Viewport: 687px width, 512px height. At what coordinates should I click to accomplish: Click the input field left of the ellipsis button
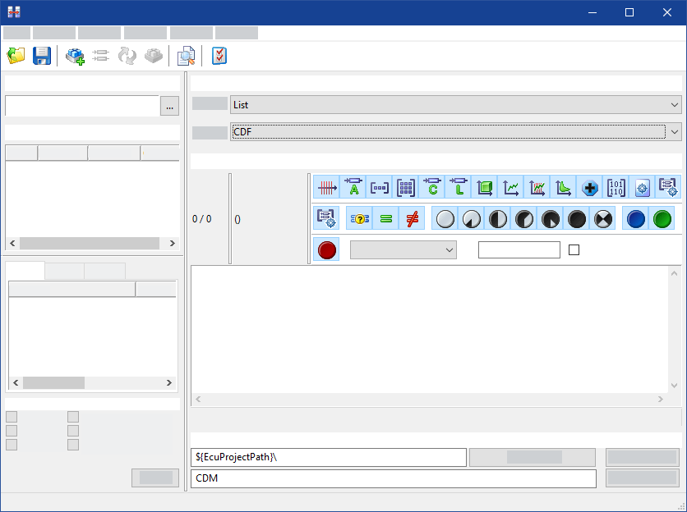point(82,106)
